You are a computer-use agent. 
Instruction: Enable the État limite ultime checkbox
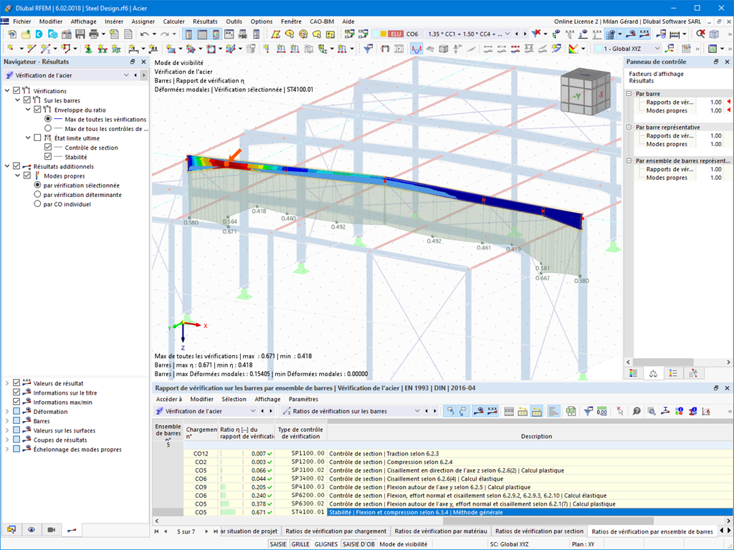coord(38,138)
